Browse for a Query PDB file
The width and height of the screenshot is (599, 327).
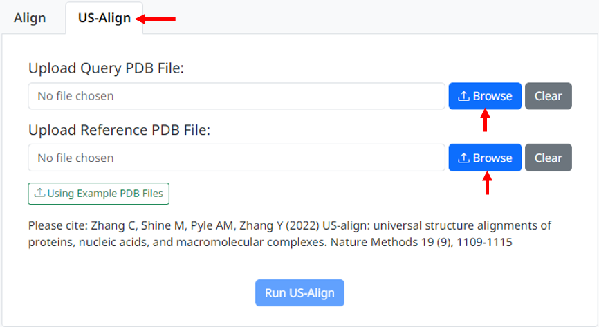point(485,96)
